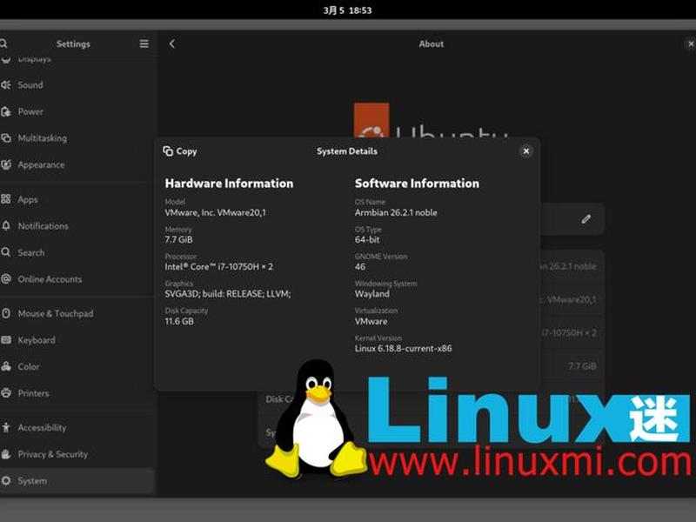The height and width of the screenshot is (522, 696).
Task: Open Notifications settings
Action: click(x=77, y=226)
